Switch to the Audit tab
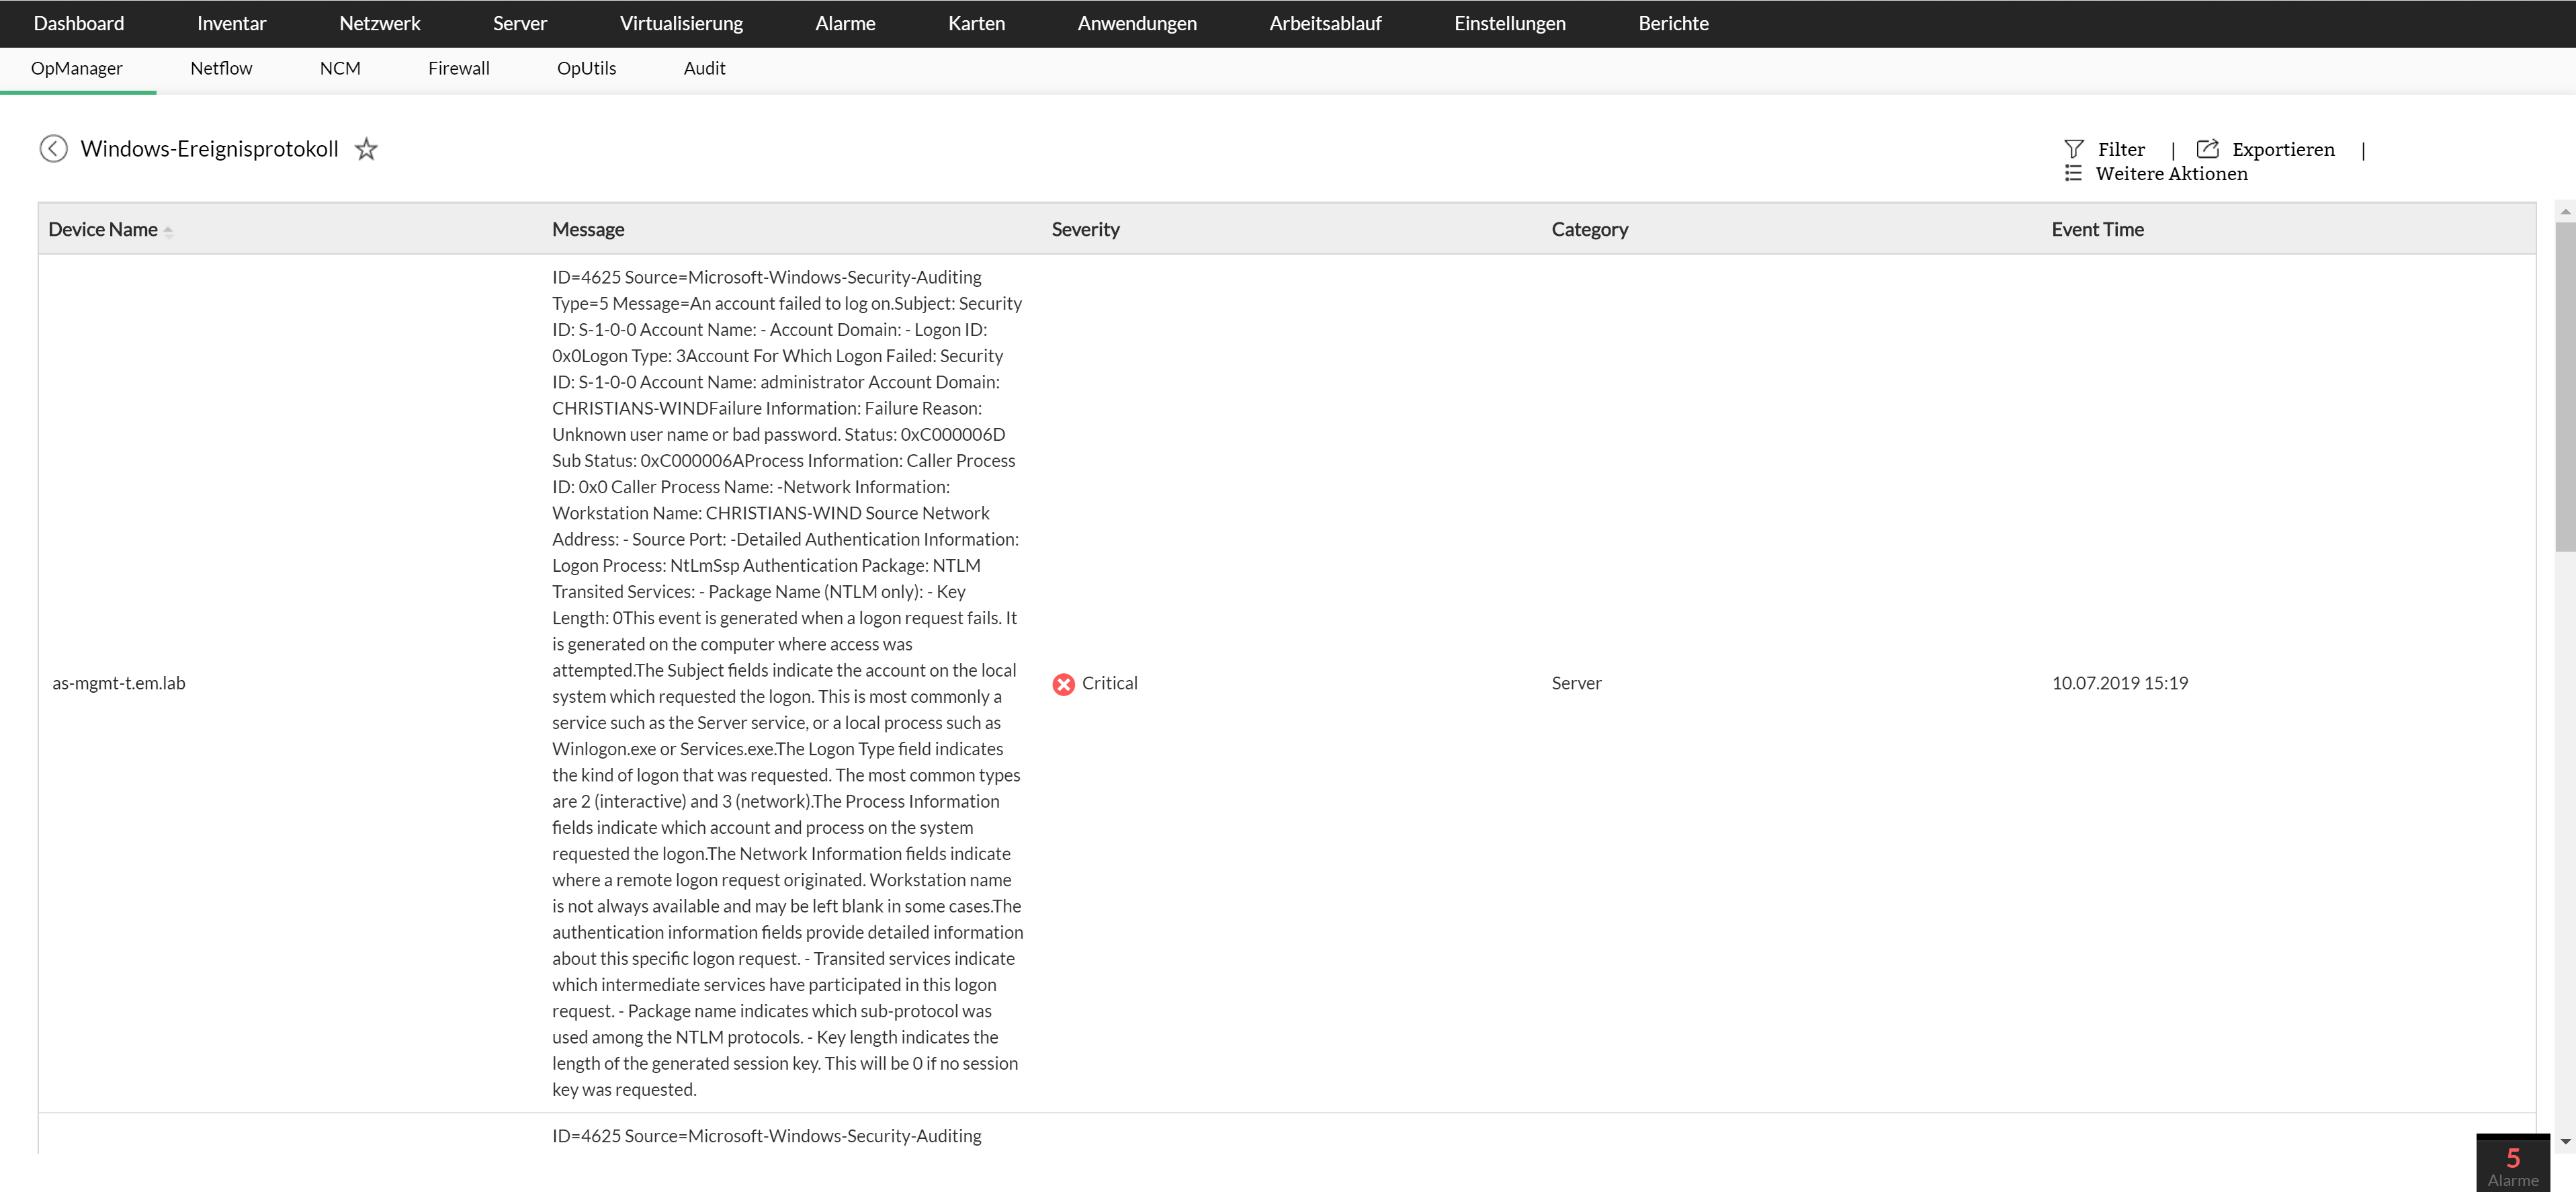The height and width of the screenshot is (1192, 2576). [704, 69]
